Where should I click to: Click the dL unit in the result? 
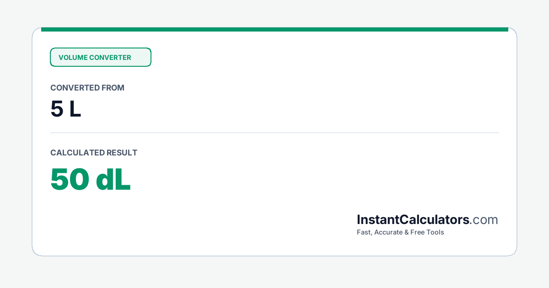coord(113,180)
